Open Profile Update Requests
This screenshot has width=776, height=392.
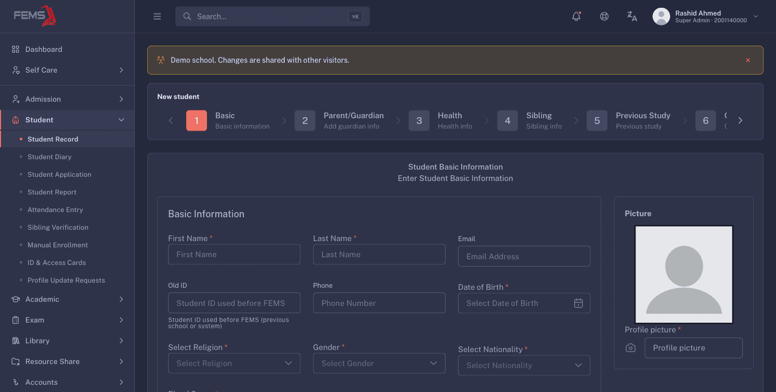[67, 280]
